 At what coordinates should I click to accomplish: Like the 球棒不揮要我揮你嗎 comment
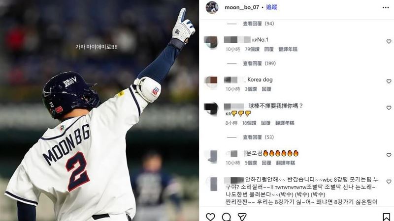pos(389,108)
